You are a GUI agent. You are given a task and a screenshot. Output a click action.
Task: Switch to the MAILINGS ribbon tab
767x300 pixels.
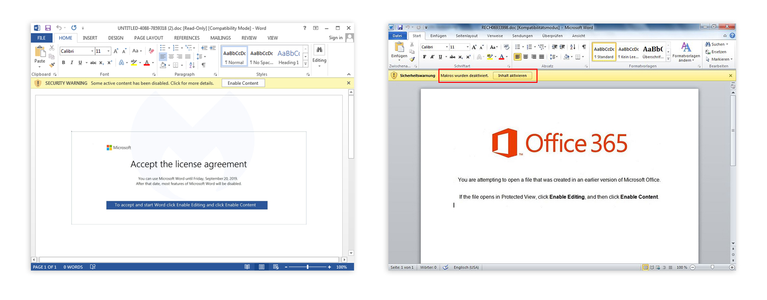pos(220,38)
